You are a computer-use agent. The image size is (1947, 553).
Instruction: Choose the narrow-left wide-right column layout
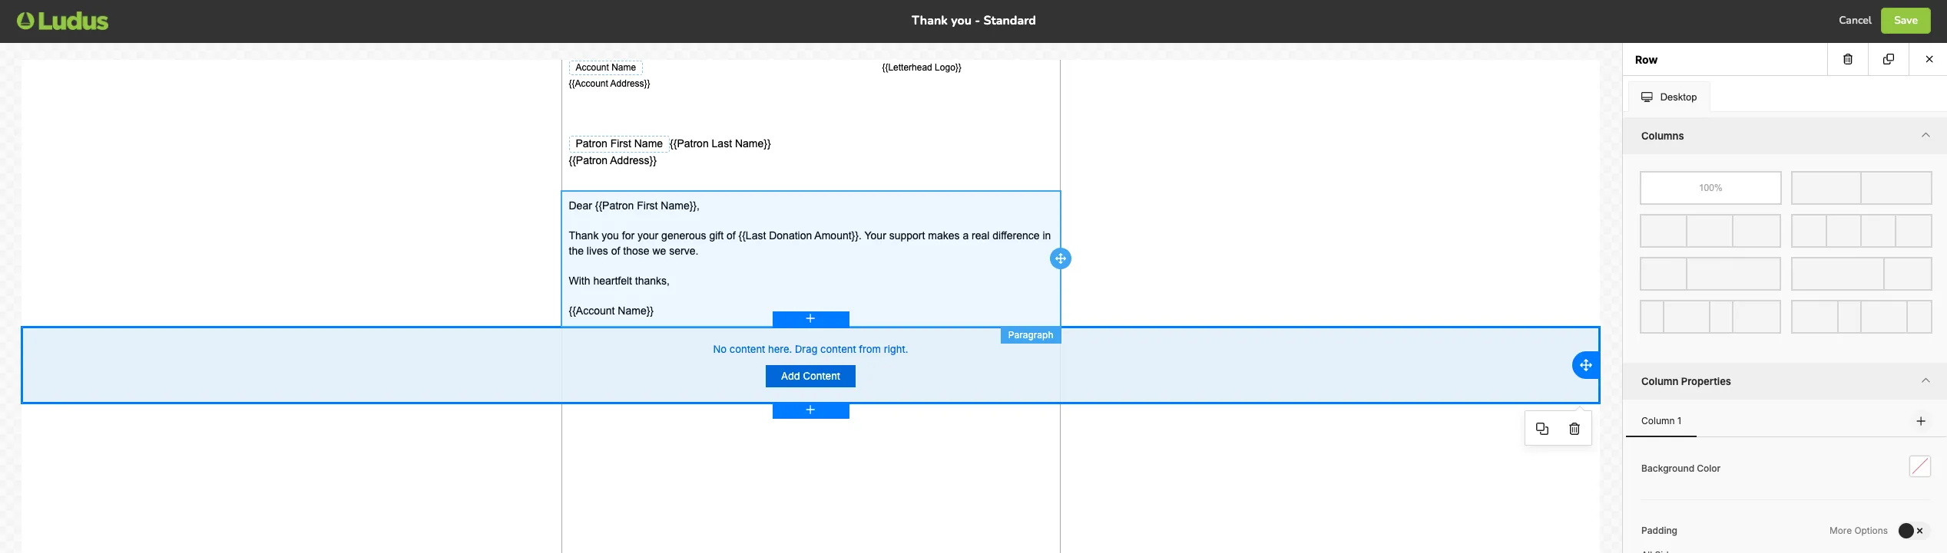(1710, 274)
